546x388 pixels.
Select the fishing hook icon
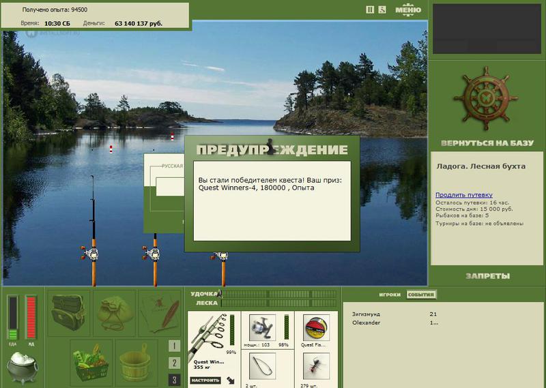click(262, 366)
